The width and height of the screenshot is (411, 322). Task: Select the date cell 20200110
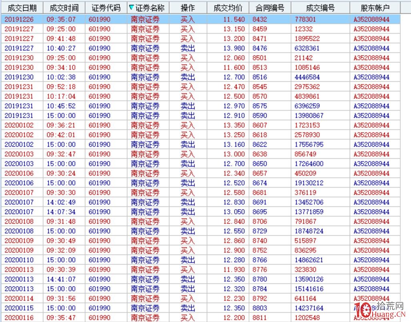pyautogui.click(x=19, y=260)
